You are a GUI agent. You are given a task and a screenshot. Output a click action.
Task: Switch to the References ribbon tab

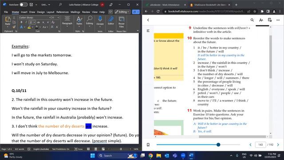[63, 12]
